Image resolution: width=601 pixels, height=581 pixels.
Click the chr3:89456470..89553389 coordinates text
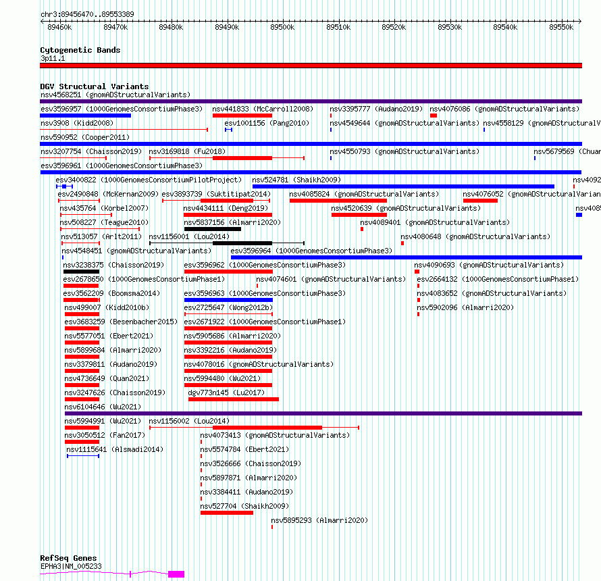click(x=87, y=14)
